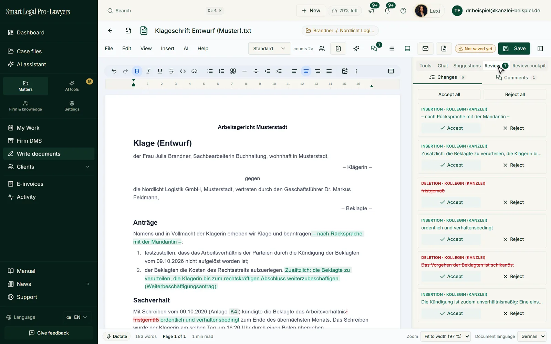Click the Accept all button
The image size is (551, 344).
tap(449, 95)
